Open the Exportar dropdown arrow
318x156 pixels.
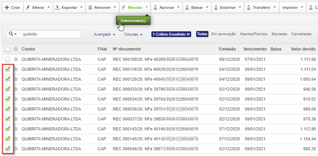(81, 7)
